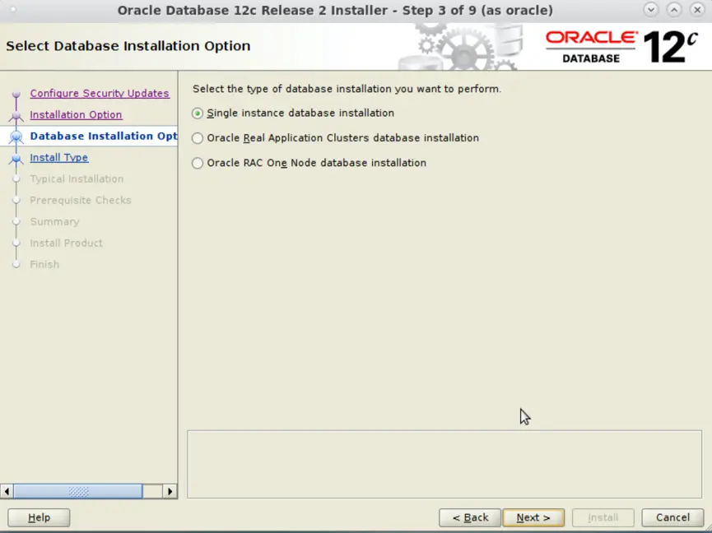The width and height of the screenshot is (712, 533).
Task: Go to Installation Option step link
Action: 76,115
